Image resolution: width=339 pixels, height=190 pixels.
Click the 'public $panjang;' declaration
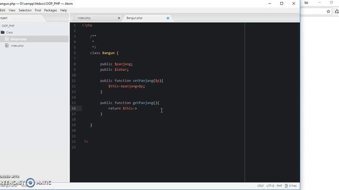coord(117,64)
